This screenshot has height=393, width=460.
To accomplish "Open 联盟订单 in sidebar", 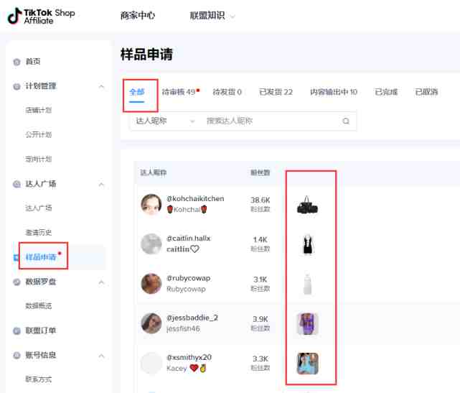I will point(41,330).
